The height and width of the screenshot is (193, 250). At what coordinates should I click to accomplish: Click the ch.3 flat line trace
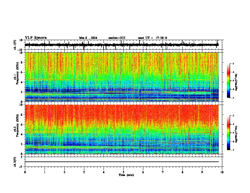(x=122, y=162)
